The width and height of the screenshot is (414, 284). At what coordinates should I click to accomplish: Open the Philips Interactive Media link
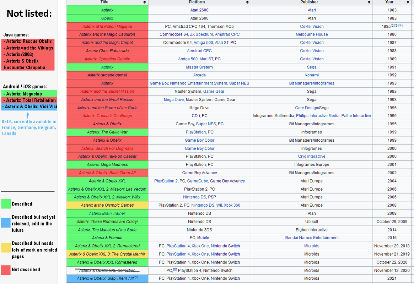pyautogui.click(x=318, y=115)
